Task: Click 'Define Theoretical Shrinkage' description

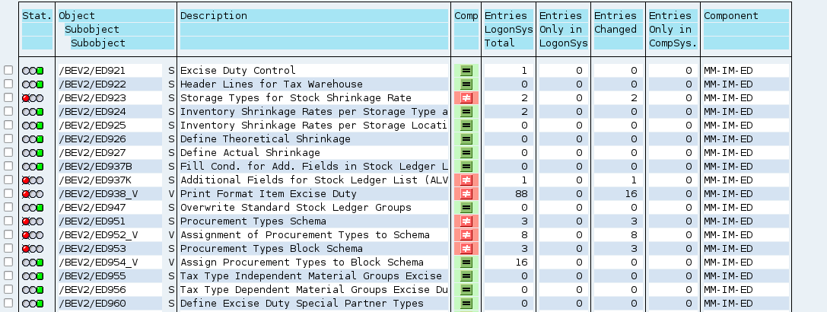Action: [x=266, y=138]
